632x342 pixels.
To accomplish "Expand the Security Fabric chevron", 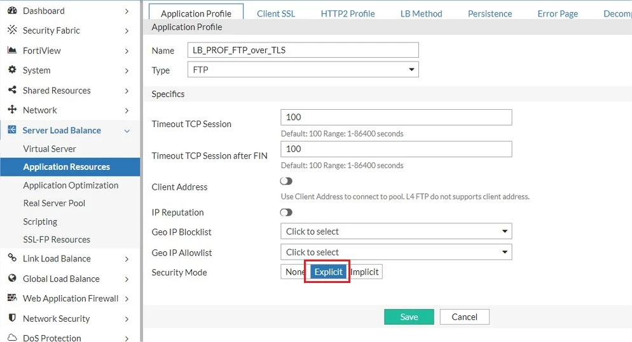I will pos(127,31).
